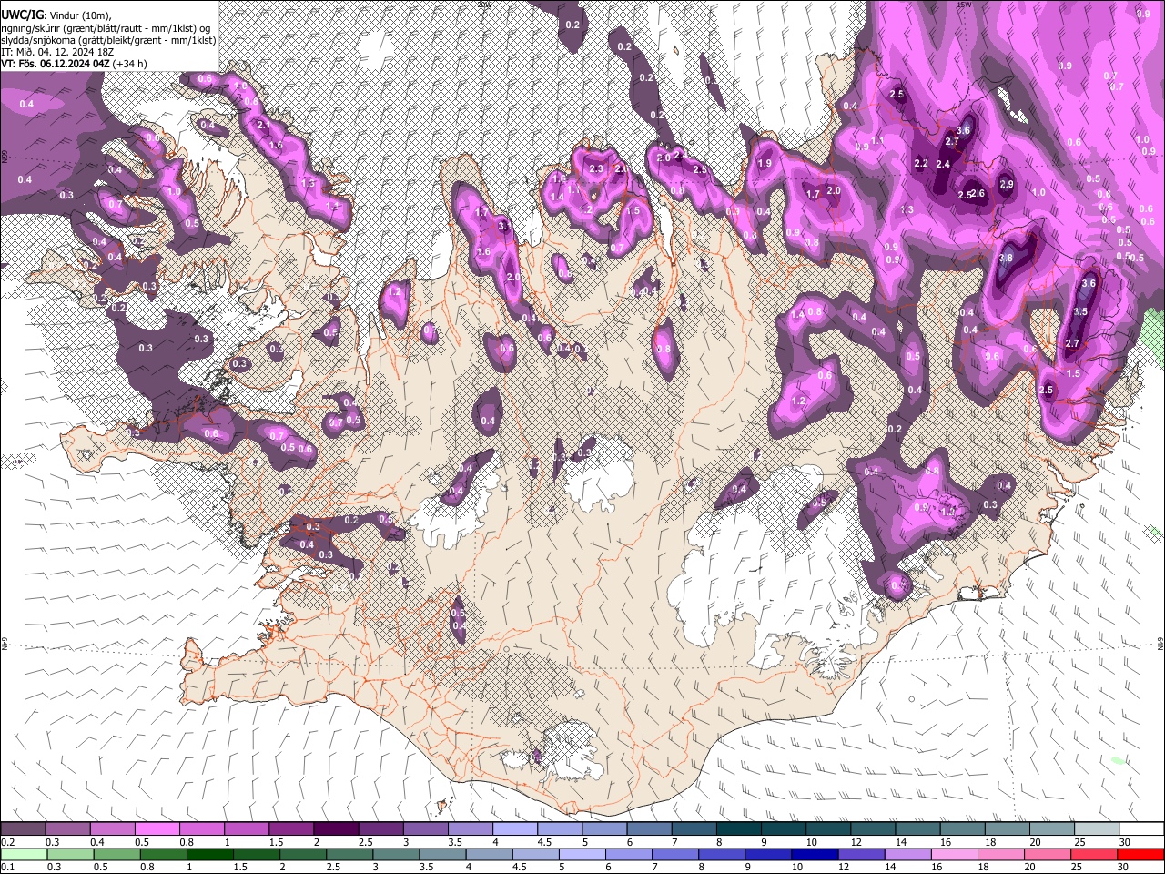Pick the snow scale swatch labeled 16
This screenshot has height=874, width=1165.
(962, 829)
